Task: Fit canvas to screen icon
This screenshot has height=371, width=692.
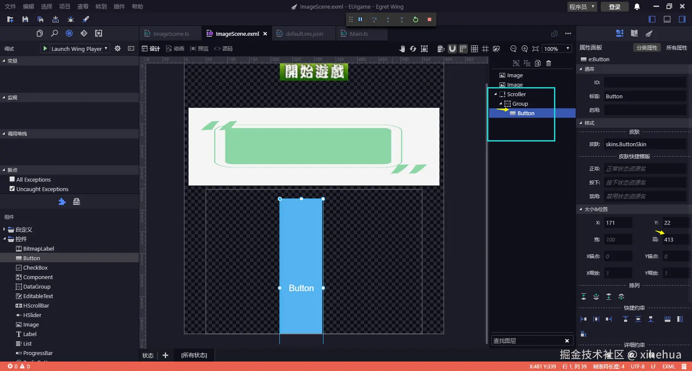Action: (535, 49)
